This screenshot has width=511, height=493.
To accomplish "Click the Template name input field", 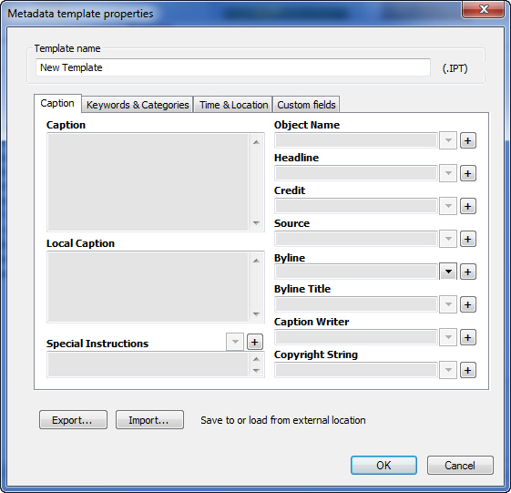I will (233, 67).
